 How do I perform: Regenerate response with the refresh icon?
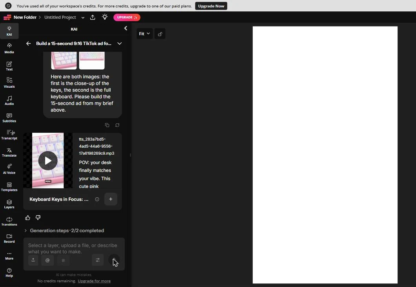[117, 125]
